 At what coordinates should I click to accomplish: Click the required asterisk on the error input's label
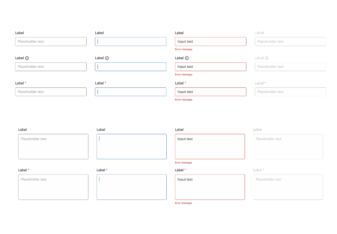coord(185,83)
